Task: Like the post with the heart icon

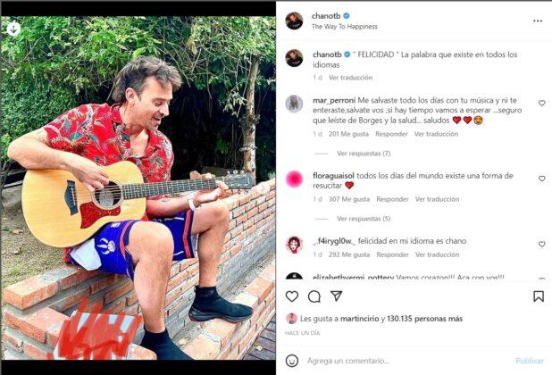Action: [x=292, y=296]
